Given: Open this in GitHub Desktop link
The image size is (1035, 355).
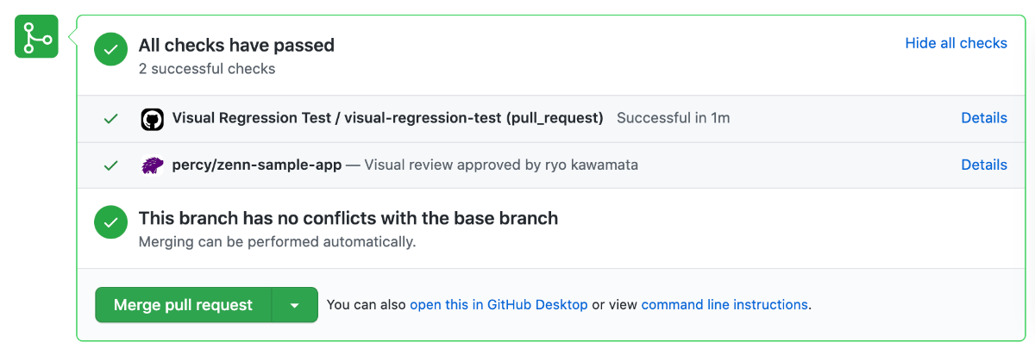Looking at the screenshot, I should tap(499, 305).
